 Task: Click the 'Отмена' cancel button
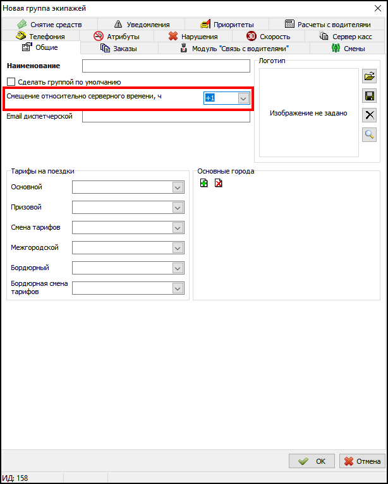[361, 461]
